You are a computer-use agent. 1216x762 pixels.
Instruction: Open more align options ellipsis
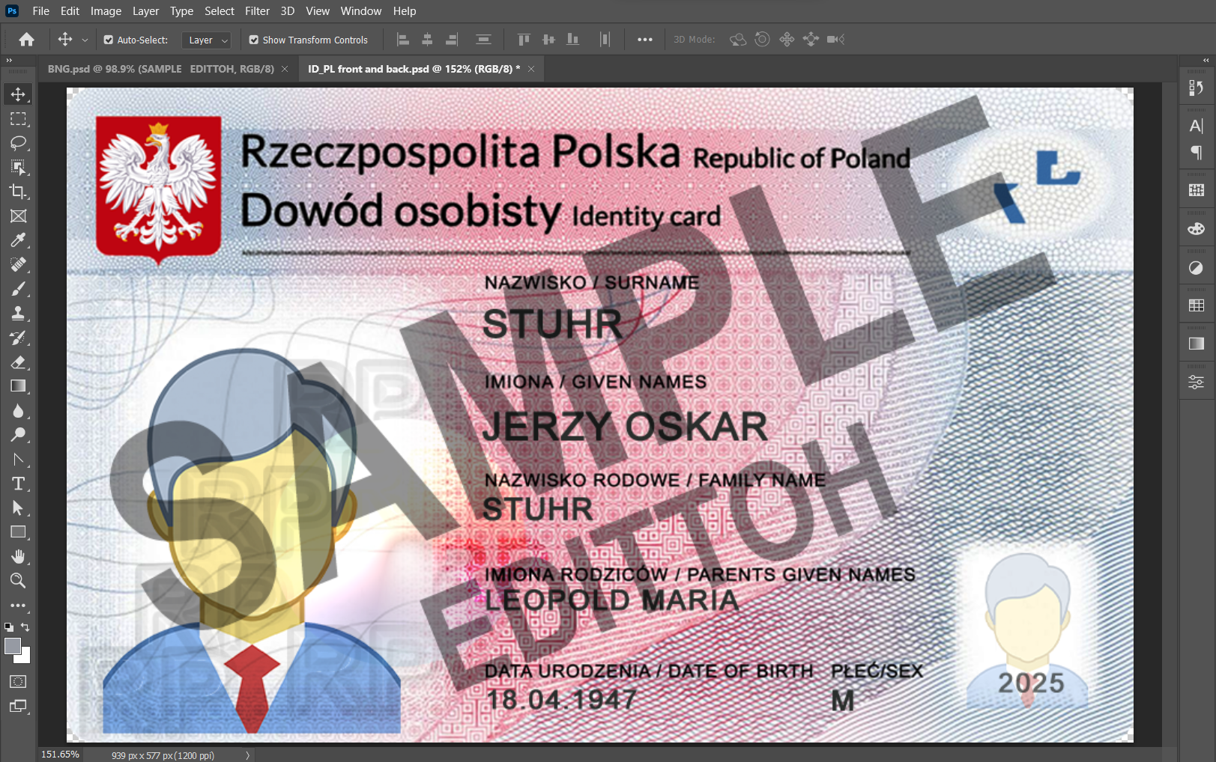[645, 40]
